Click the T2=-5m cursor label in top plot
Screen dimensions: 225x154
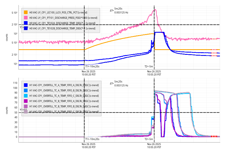click(149, 67)
